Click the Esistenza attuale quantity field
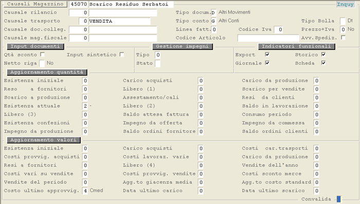Viewport: 360px width, 204px height. 85,106
